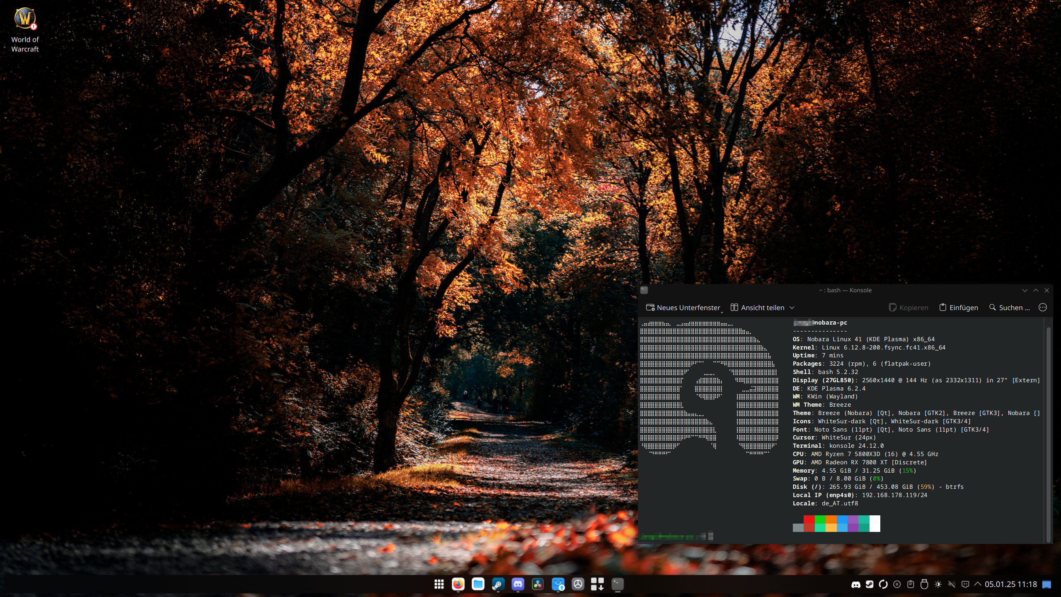This screenshot has width=1061, height=597.
Task: Toggle Show Desktop at panel end
Action: 1046,585
